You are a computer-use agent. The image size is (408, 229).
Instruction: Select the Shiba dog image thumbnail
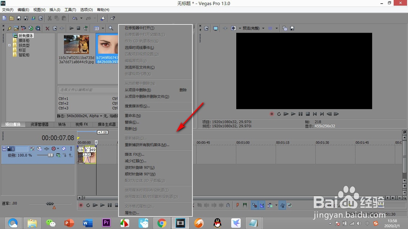pyautogui.click(x=77, y=44)
